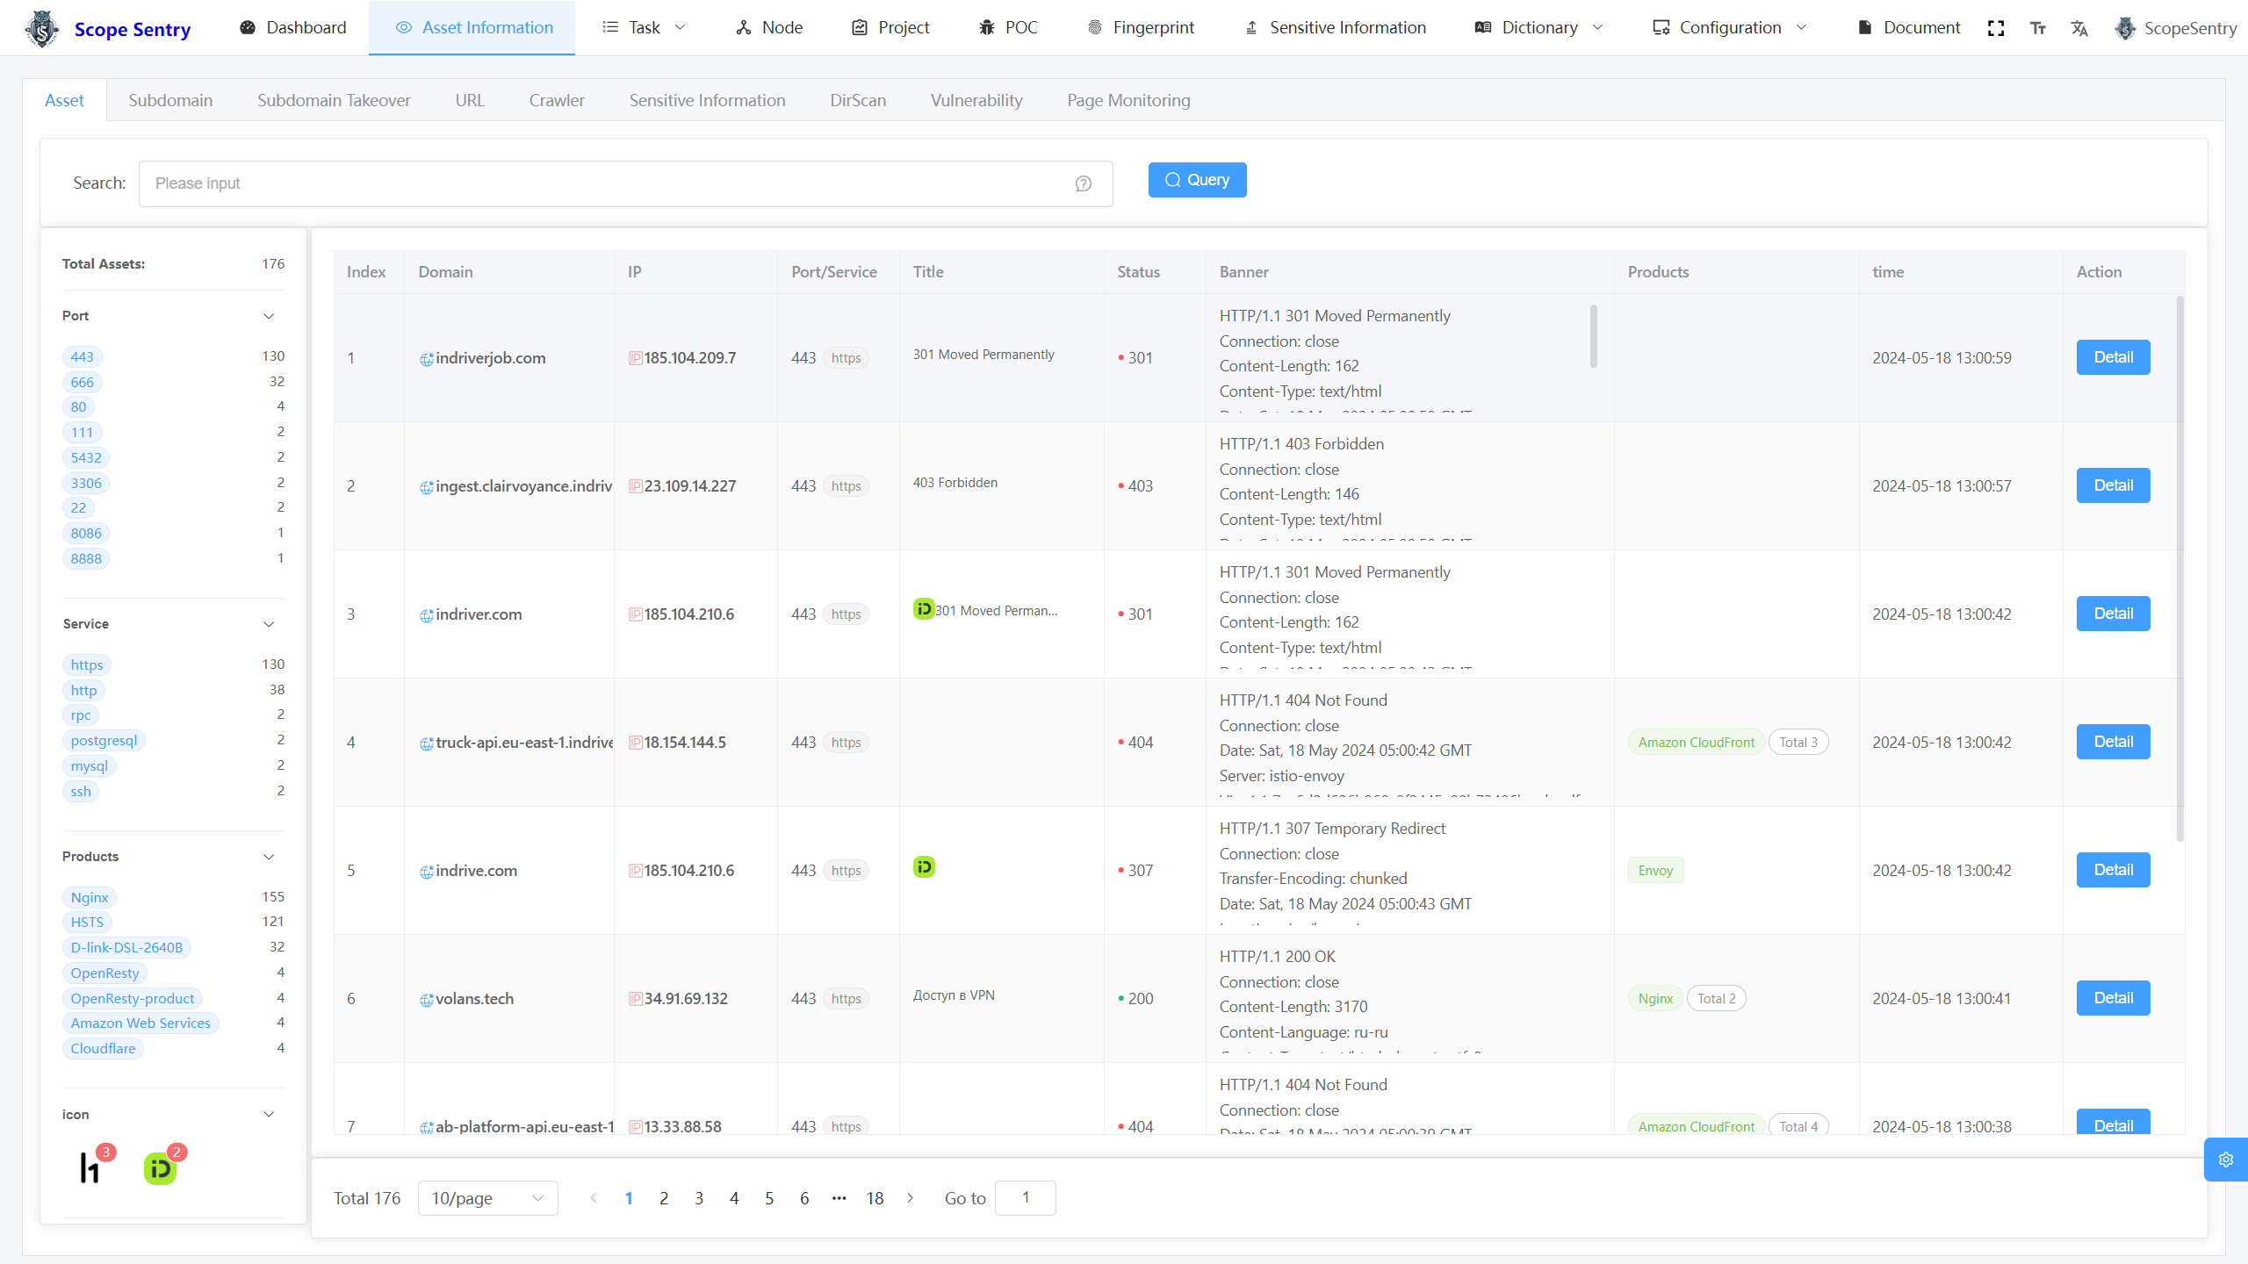This screenshot has width=2248, height=1264.
Task: Switch to the Subdomain Takeover tab
Action: point(334,100)
